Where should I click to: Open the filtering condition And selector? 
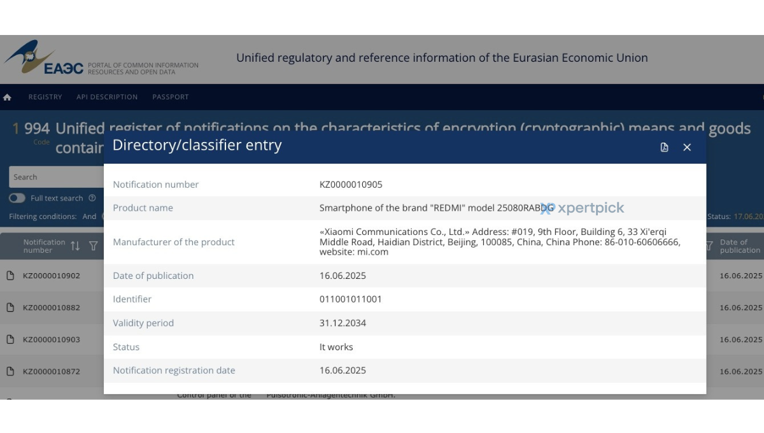click(89, 216)
